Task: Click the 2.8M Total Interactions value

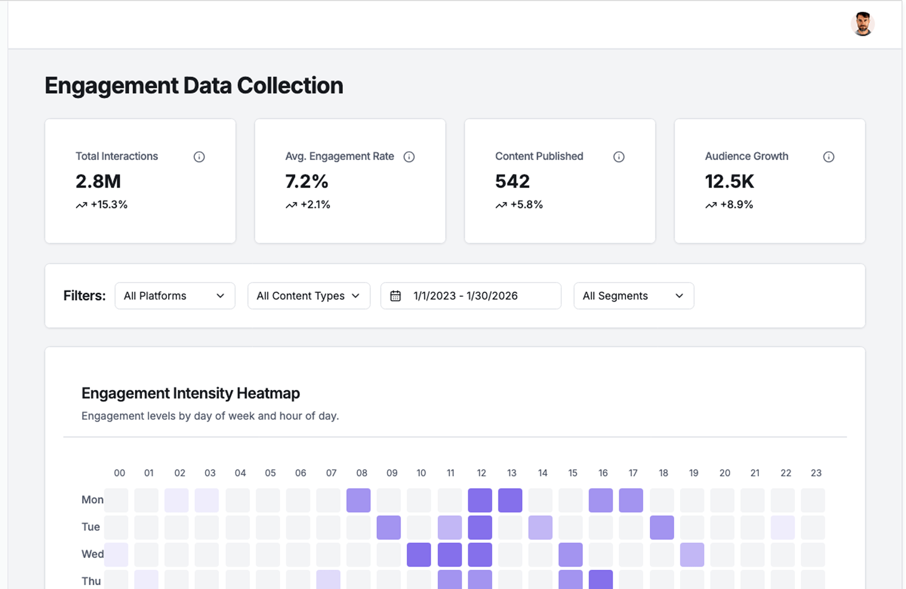Action: coord(98,181)
